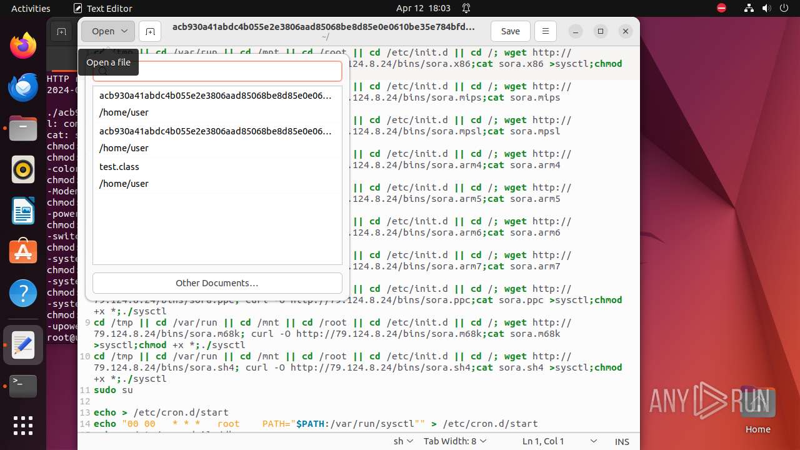The image size is (800, 450).
Task: Open the clock calendar Apr 12 18:03
Action: [x=423, y=8]
